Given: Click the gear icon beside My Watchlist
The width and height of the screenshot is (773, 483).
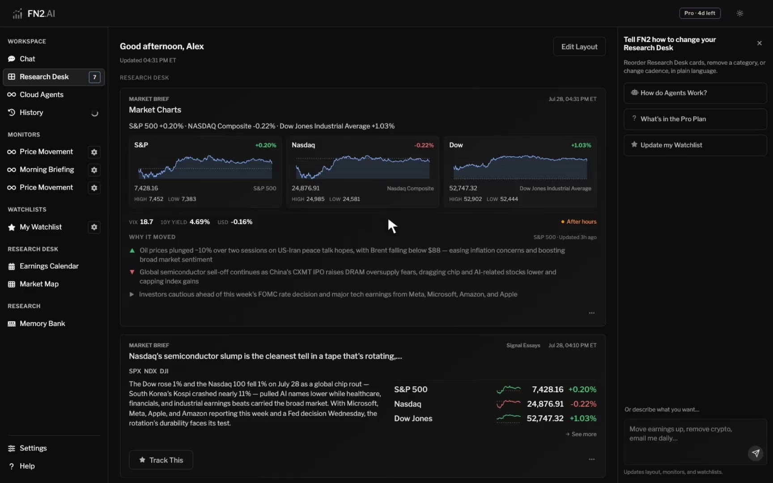Looking at the screenshot, I should point(94,227).
